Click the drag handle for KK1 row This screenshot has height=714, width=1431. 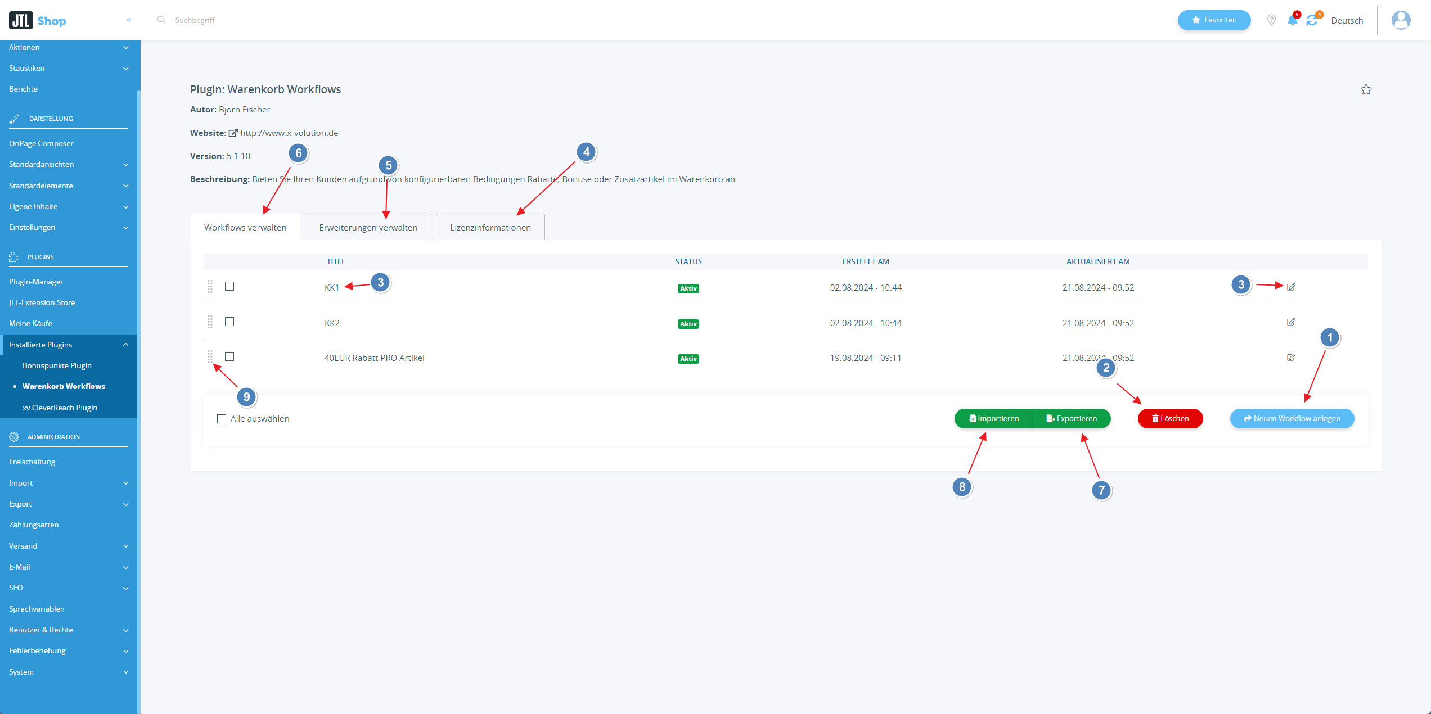[210, 287]
